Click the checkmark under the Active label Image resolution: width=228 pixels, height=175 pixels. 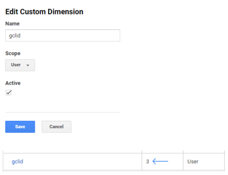pyautogui.click(x=9, y=92)
